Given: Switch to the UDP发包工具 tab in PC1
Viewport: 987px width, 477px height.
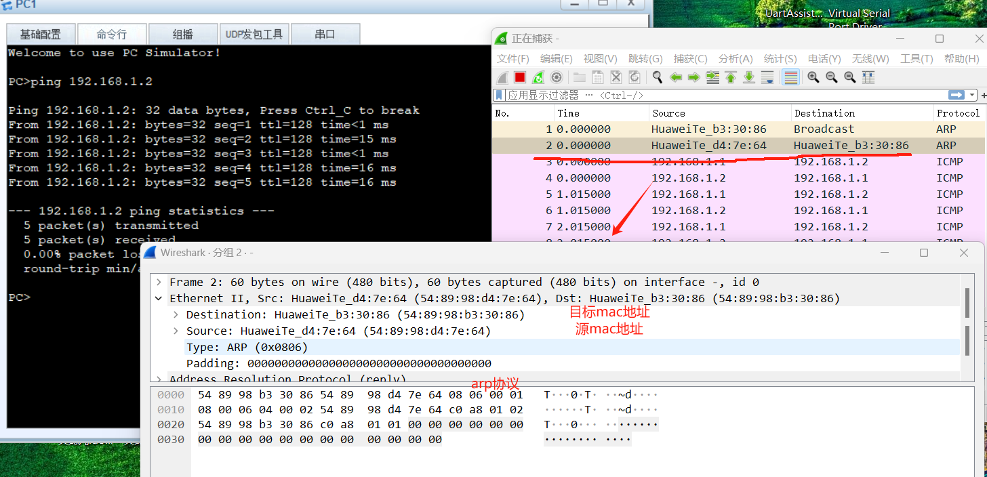Looking at the screenshot, I should [254, 35].
